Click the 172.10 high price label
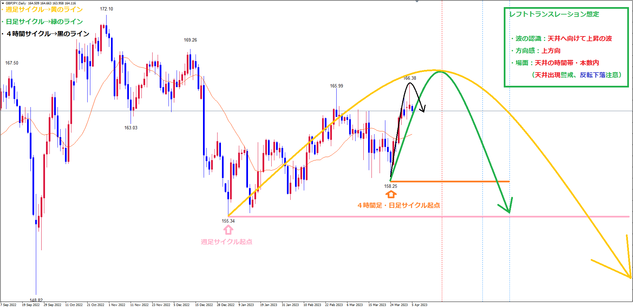633x307 pixels. click(x=106, y=9)
